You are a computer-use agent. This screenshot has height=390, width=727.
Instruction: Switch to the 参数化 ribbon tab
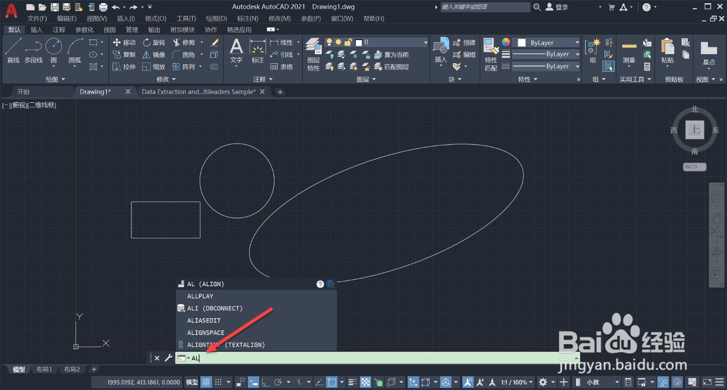tap(84, 30)
